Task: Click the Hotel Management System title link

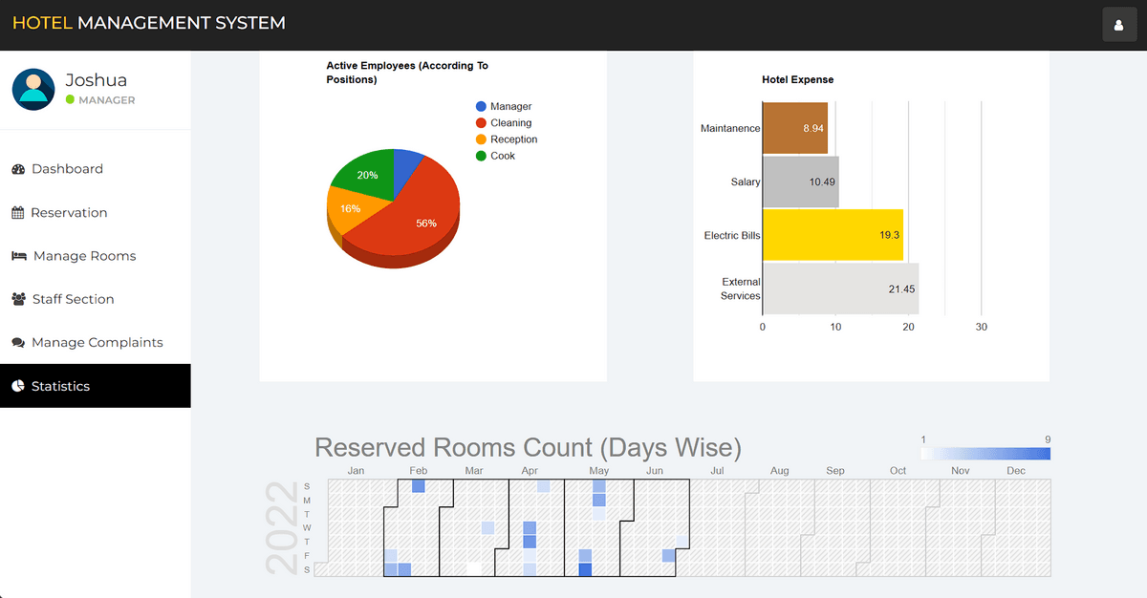Action: (x=148, y=23)
